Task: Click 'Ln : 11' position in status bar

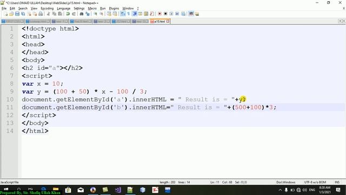Action: [x=215, y=183]
